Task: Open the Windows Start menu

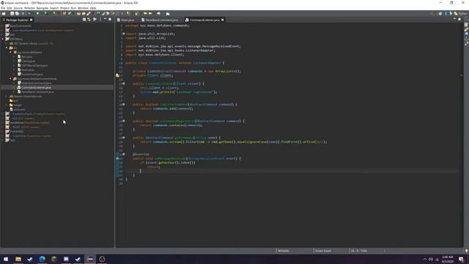Action: [x=6, y=259]
